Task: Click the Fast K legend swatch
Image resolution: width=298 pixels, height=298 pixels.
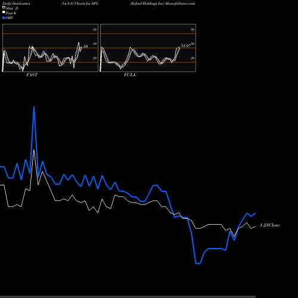Action: (4, 12)
